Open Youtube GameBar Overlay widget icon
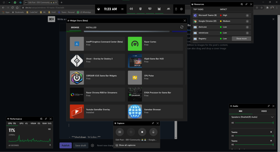The image size is (280, 152). 77,112
